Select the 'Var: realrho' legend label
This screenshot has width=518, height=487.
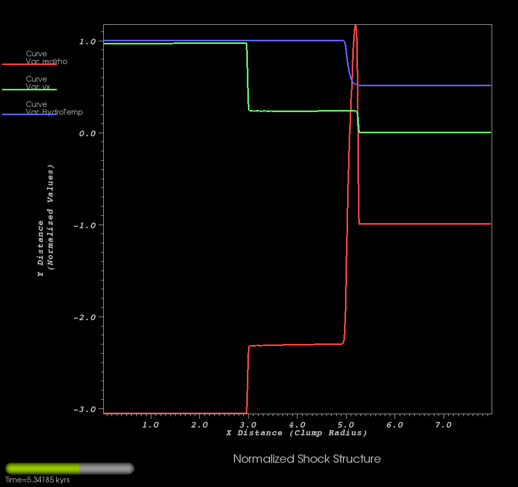click(46, 61)
